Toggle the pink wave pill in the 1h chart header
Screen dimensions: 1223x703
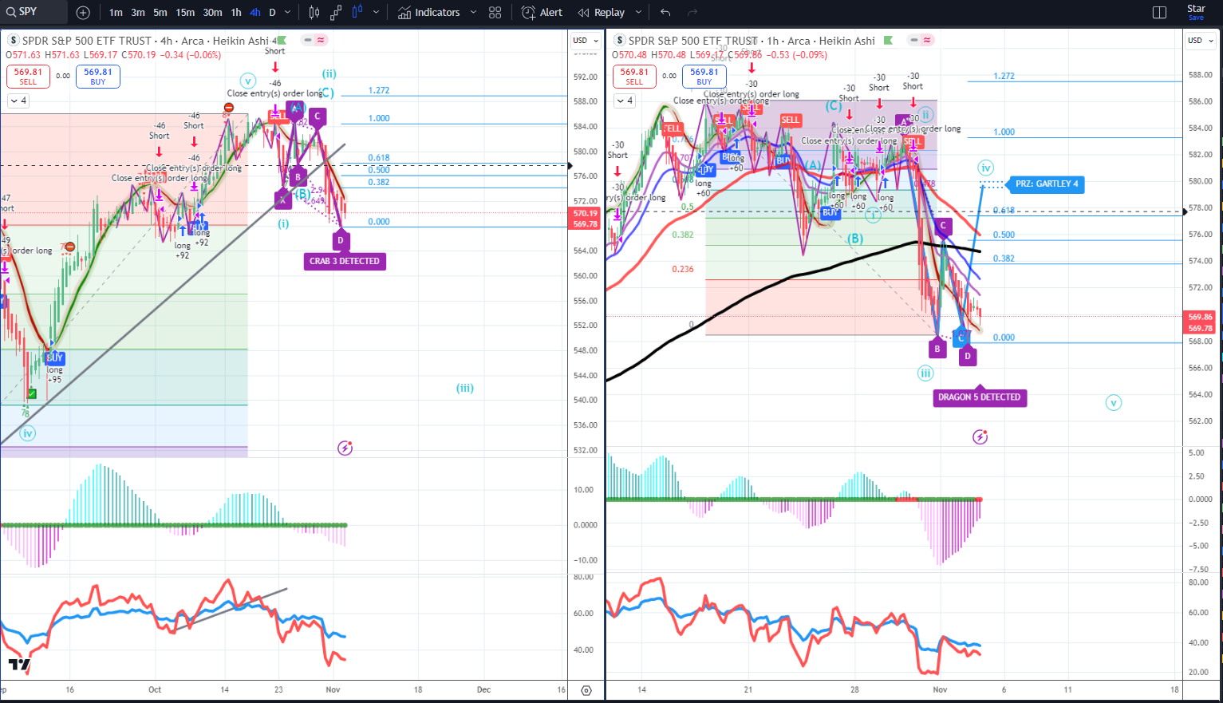(926, 40)
